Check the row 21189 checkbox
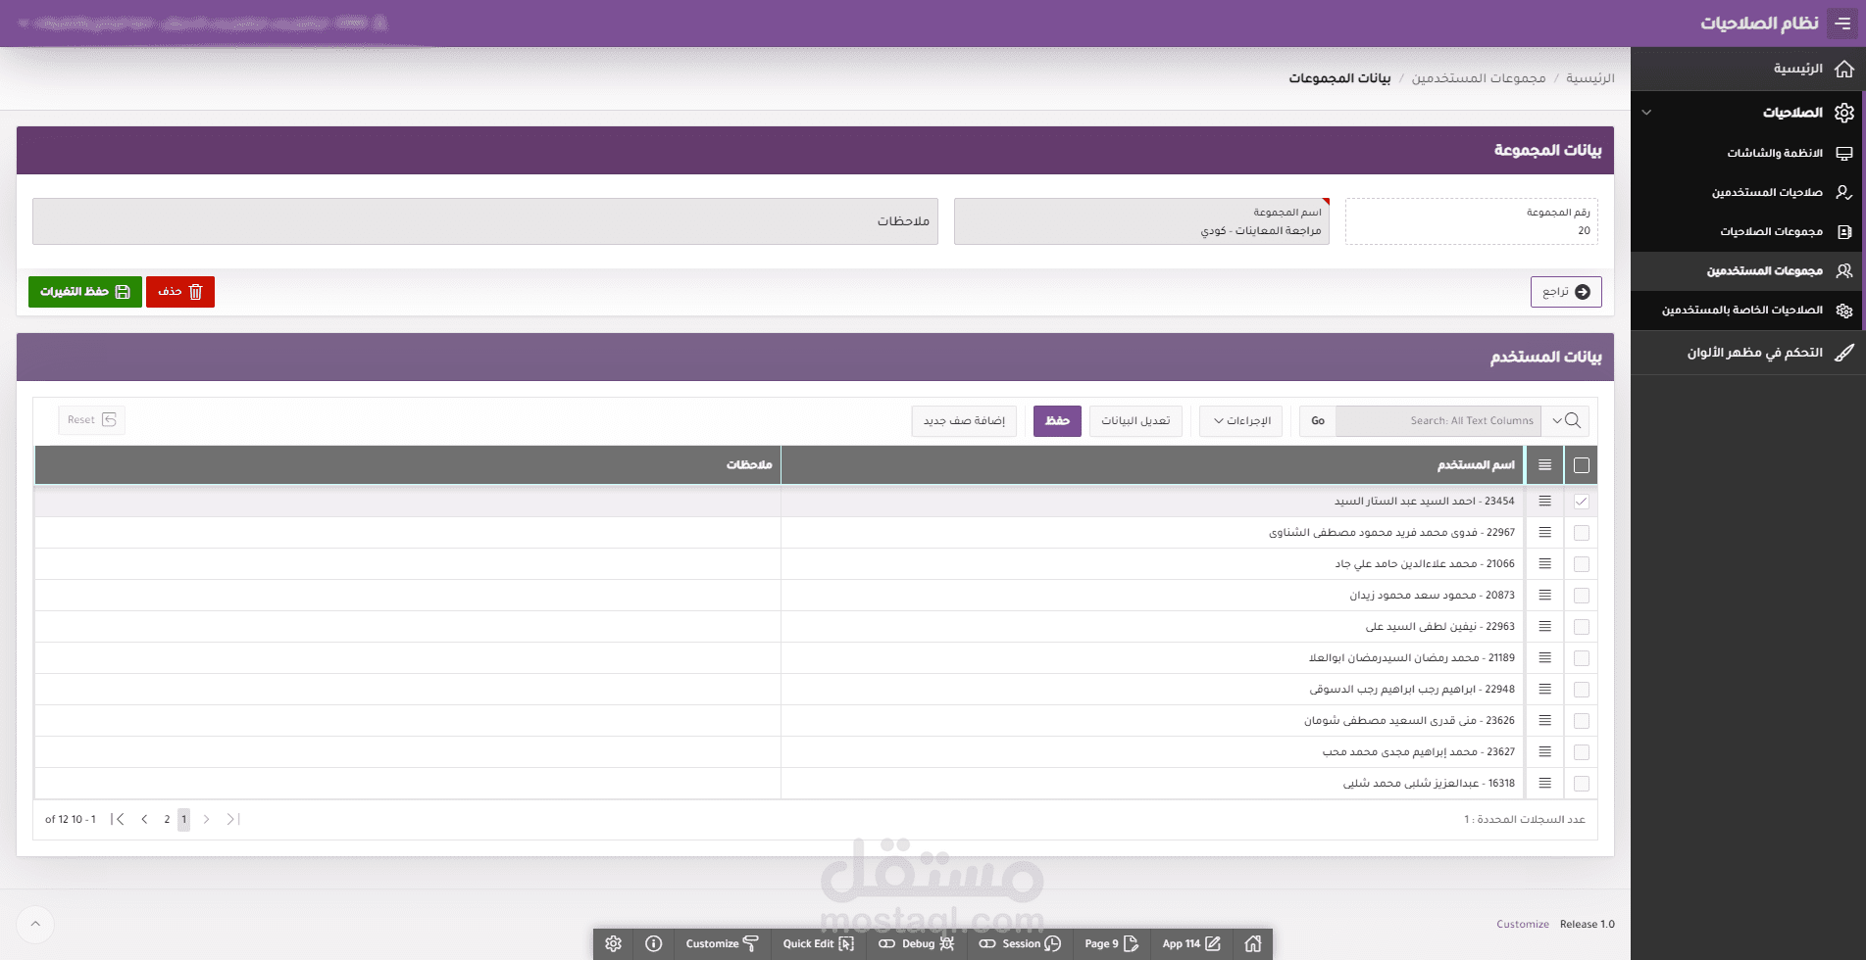The image size is (1866, 960). (x=1582, y=658)
